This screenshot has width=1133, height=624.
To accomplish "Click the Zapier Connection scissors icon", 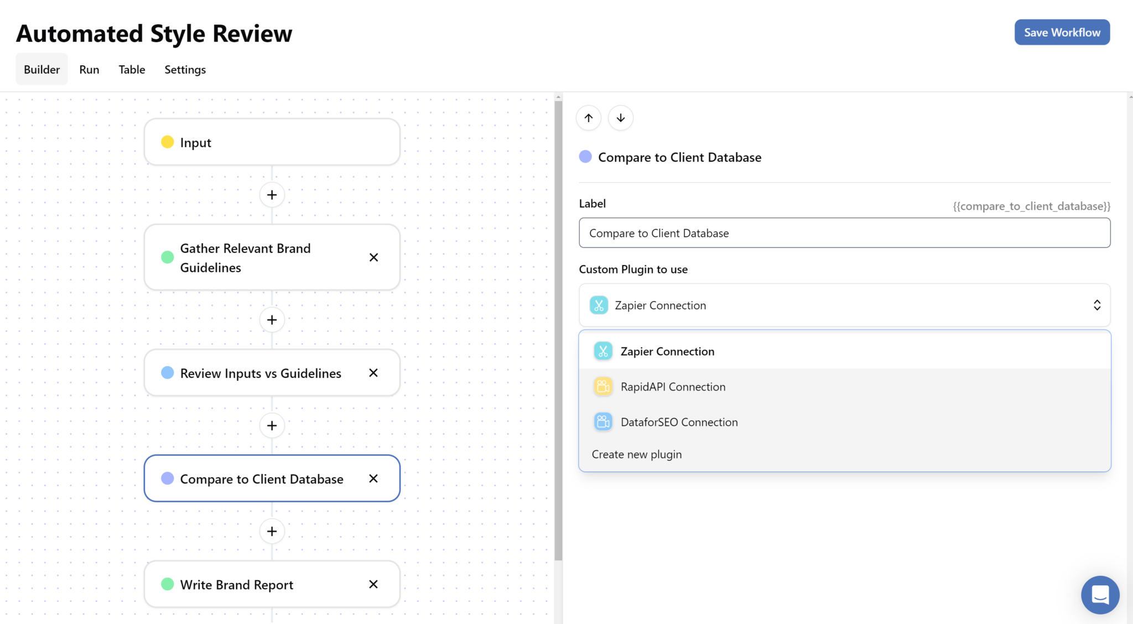I will [602, 351].
